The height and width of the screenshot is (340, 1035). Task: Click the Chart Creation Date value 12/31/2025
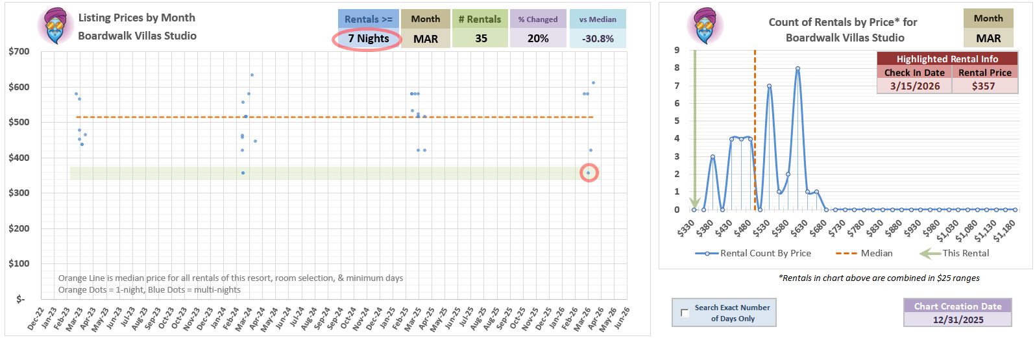958,320
